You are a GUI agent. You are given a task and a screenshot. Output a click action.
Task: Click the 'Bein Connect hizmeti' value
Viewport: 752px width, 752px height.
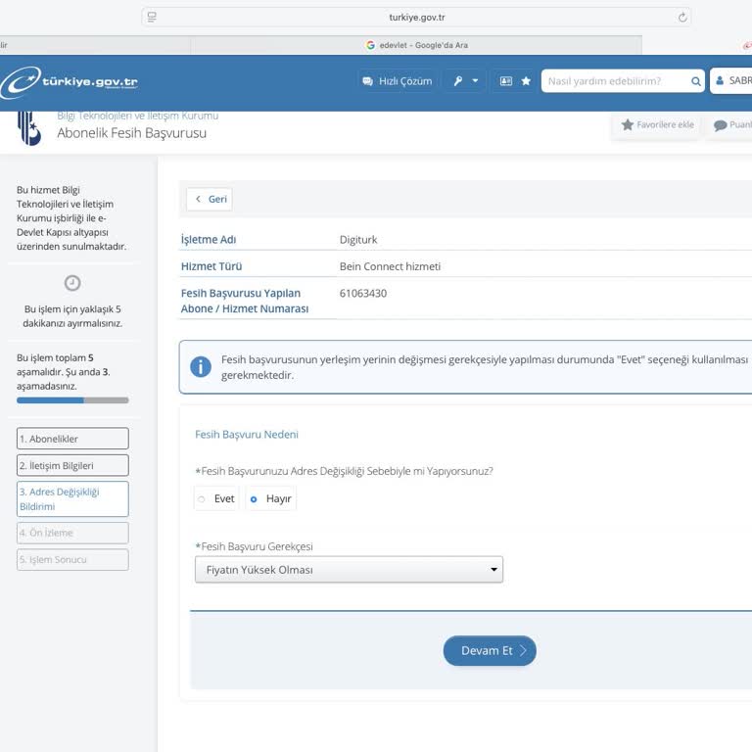(390, 266)
